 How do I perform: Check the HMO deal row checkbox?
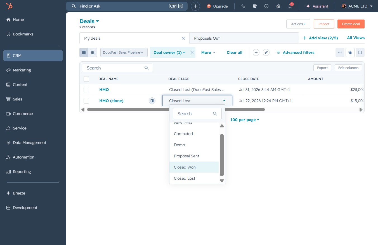click(86, 90)
